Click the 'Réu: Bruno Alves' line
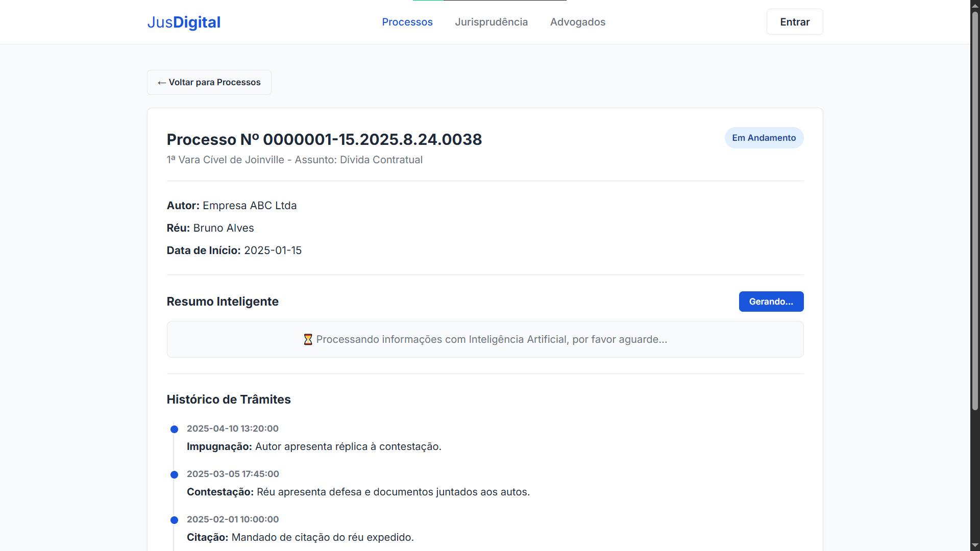This screenshot has height=551, width=980. 210,228
